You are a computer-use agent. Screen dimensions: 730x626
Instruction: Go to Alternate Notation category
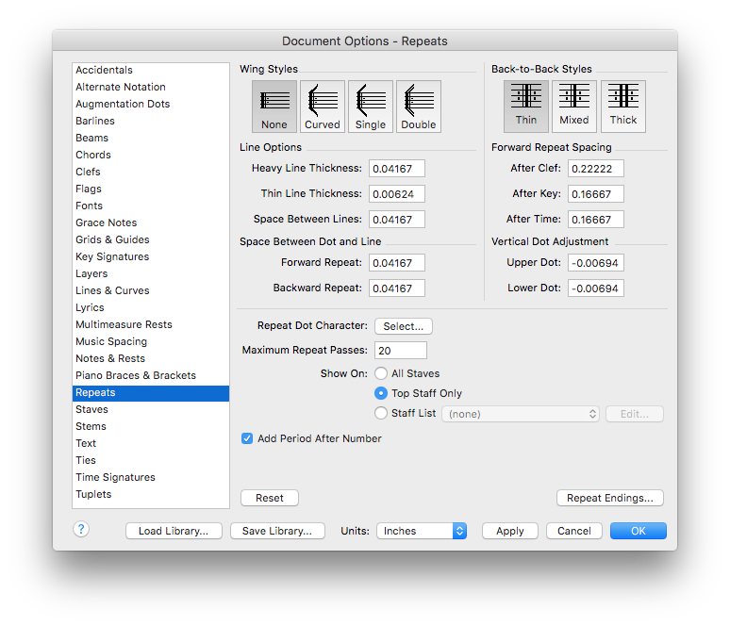tap(150, 87)
